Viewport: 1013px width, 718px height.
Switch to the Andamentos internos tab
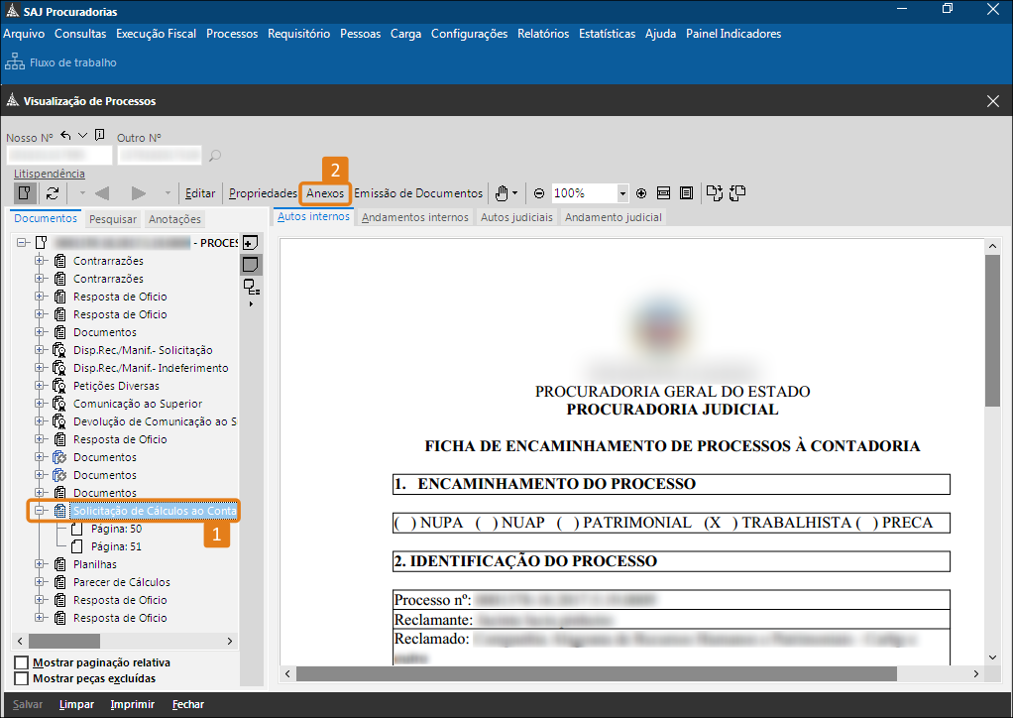[414, 217]
